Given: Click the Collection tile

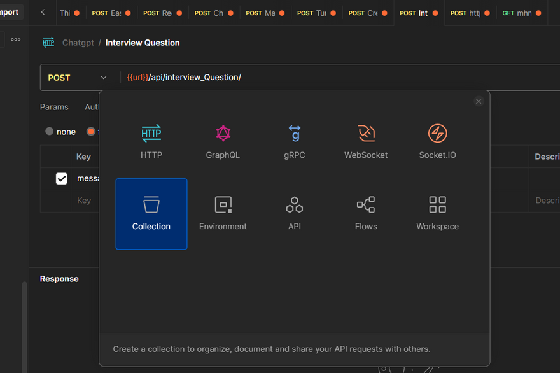Looking at the screenshot, I should coord(151,214).
